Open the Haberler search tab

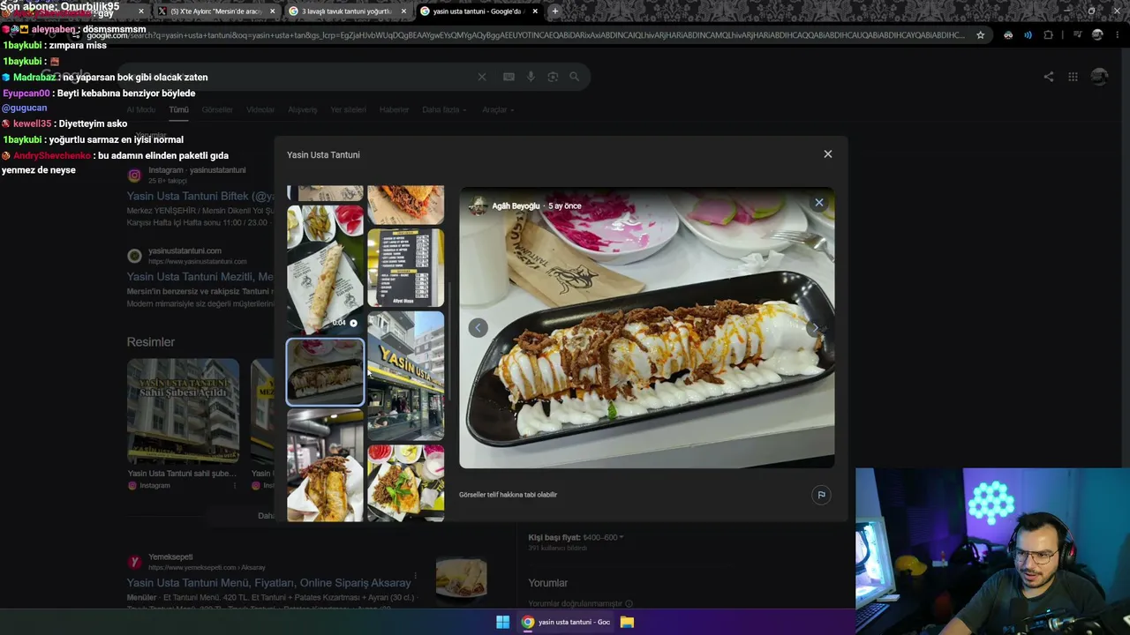coord(394,110)
